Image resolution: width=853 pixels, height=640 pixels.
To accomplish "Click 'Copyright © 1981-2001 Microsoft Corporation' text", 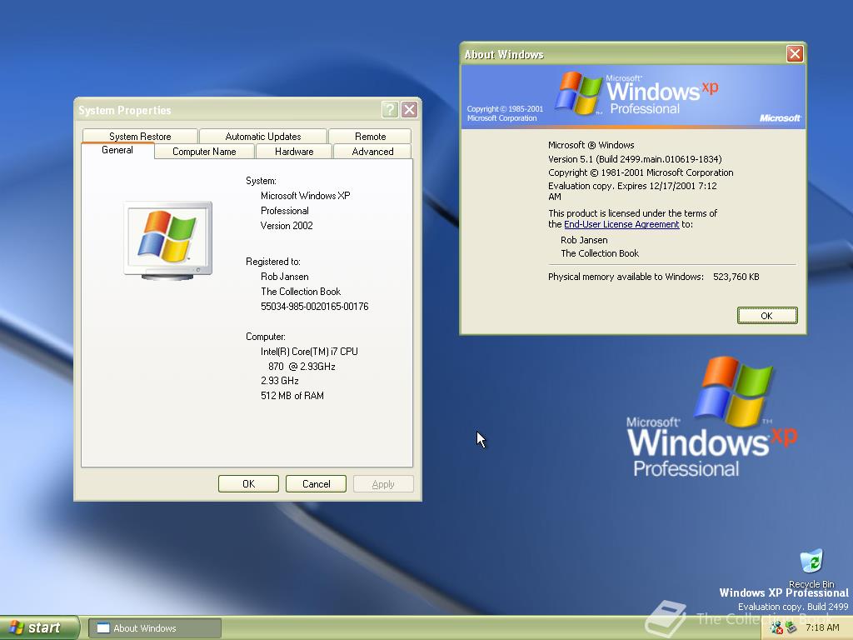I will pos(641,172).
